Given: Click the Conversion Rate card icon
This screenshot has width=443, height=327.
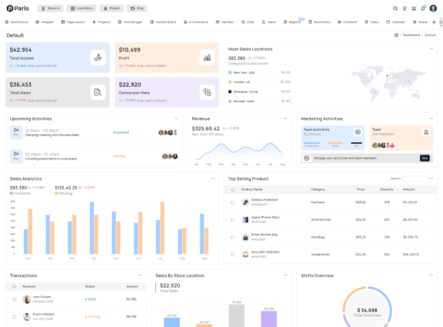Looking at the screenshot, I should coord(207,91).
